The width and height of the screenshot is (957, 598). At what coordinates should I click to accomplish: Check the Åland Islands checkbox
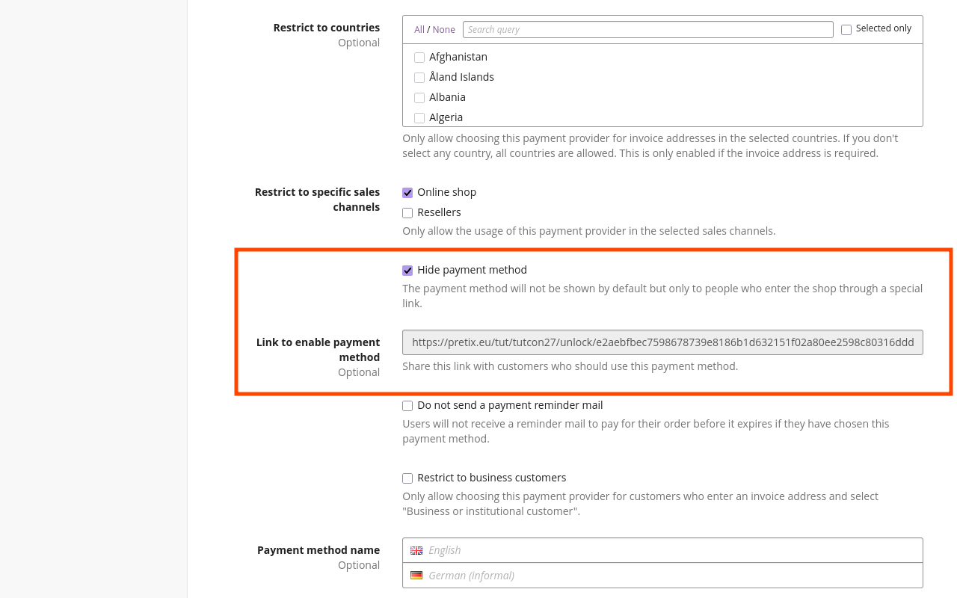click(419, 77)
